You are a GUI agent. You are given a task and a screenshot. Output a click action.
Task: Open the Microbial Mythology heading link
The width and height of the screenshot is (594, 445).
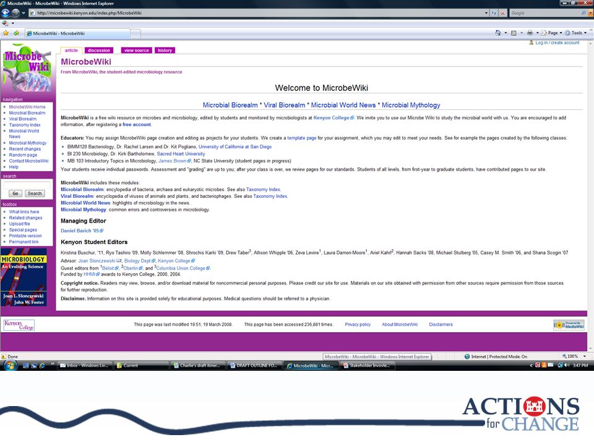pos(411,105)
